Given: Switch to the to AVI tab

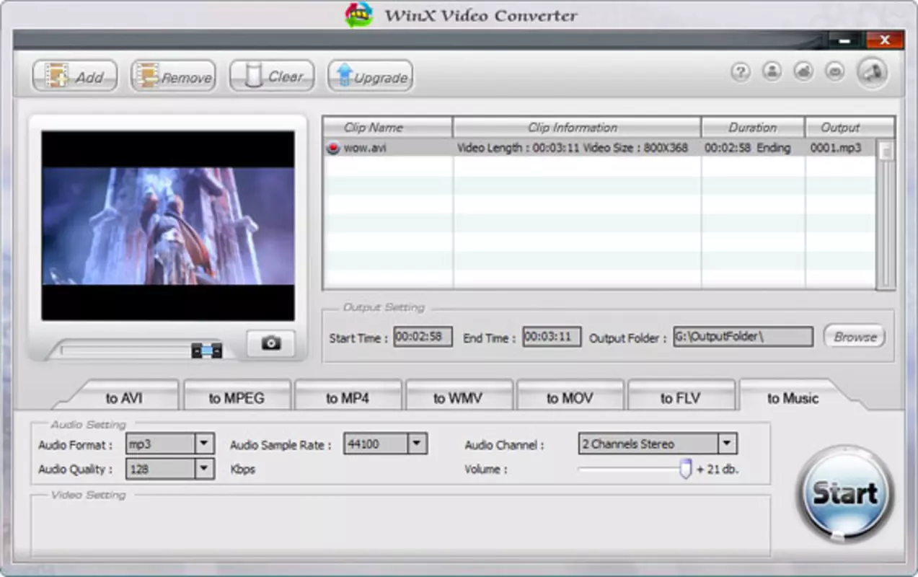Looking at the screenshot, I should tap(124, 397).
